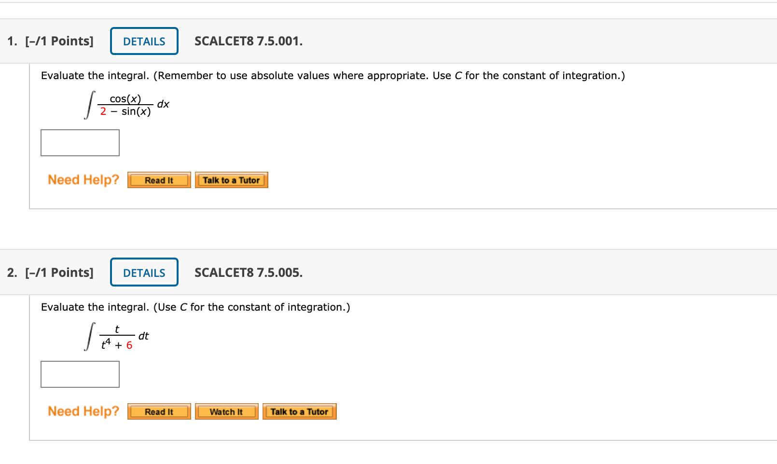
Task: Click Need Help? under question 1
Action: (x=83, y=179)
